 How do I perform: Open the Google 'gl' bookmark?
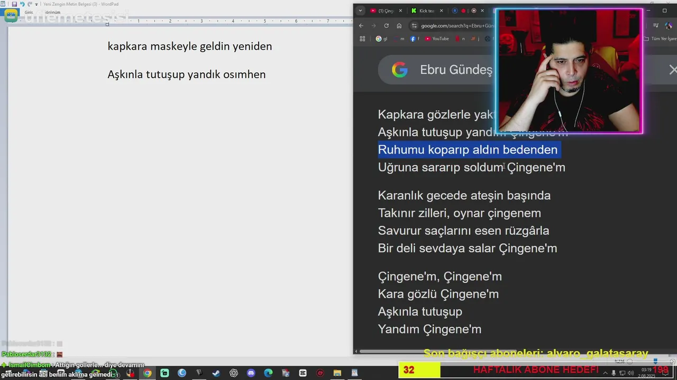[381, 39]
